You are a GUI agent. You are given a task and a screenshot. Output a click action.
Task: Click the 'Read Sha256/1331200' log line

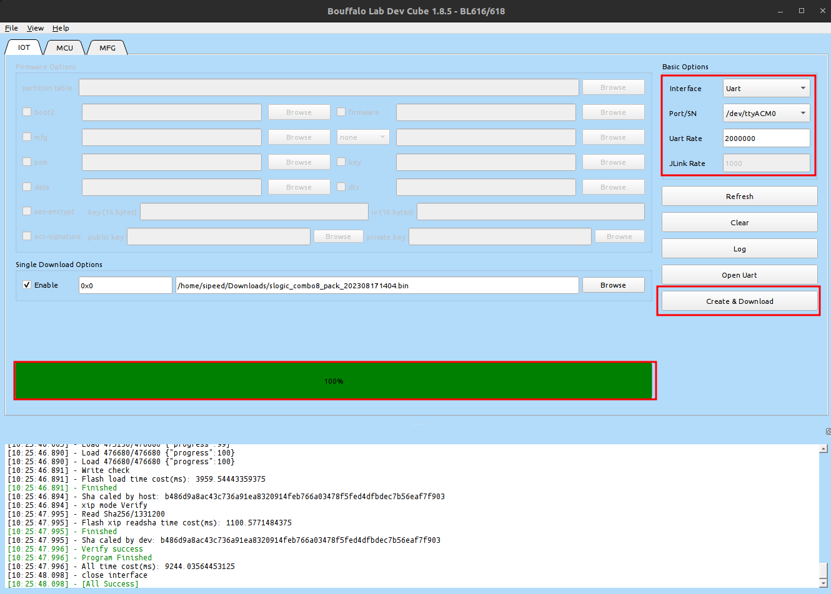pos(86,514)
